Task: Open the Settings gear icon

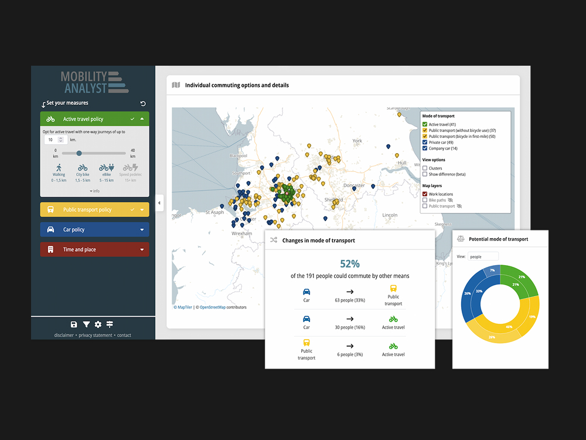Action: [98, 324]
